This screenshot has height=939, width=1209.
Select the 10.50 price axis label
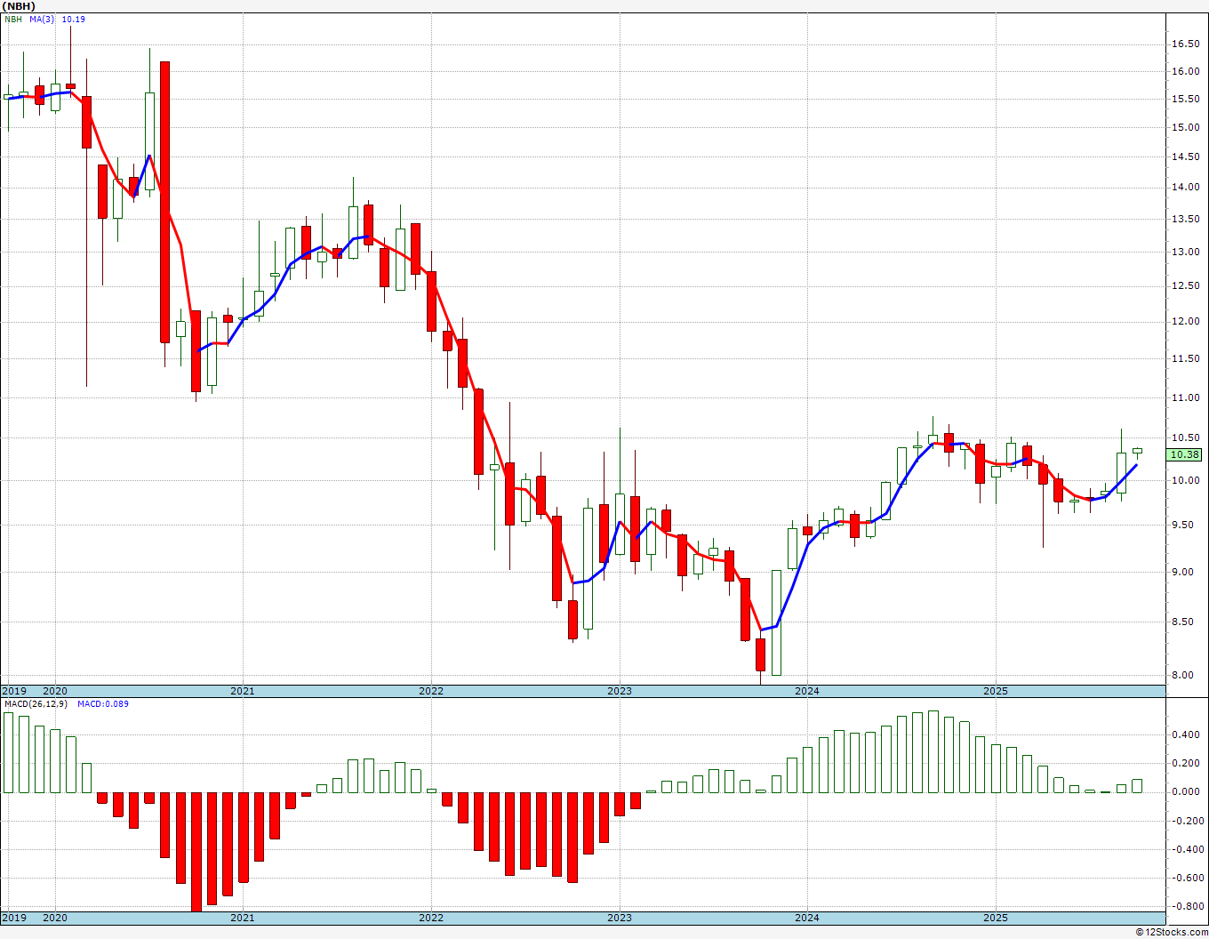pos(1184,437)
